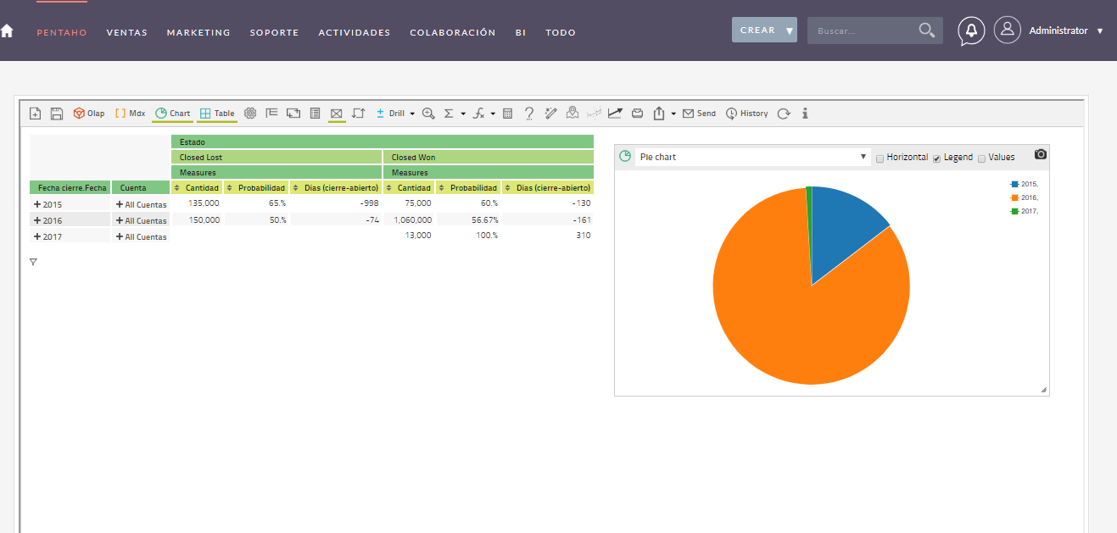This screenshot has height=533, width=1117.
Task: Open History of this report
Action: click(746, 113)
